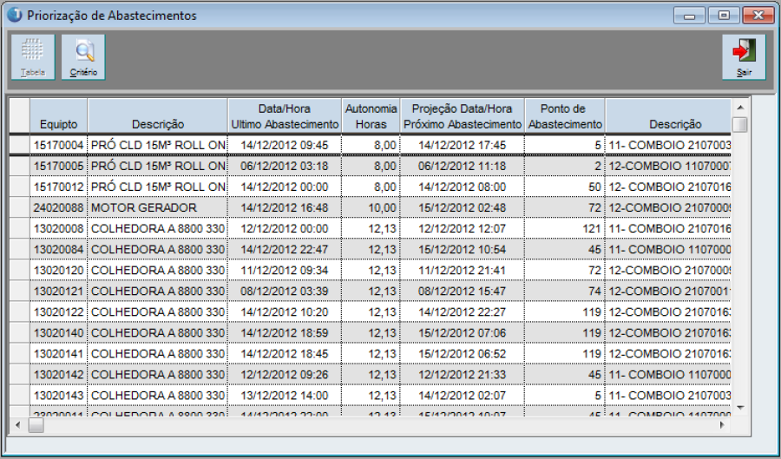The image size is (781, 459).
Task: Click the MOTOR GERADOR description cell
Action: pyautogui.click(x=158, y=207)
